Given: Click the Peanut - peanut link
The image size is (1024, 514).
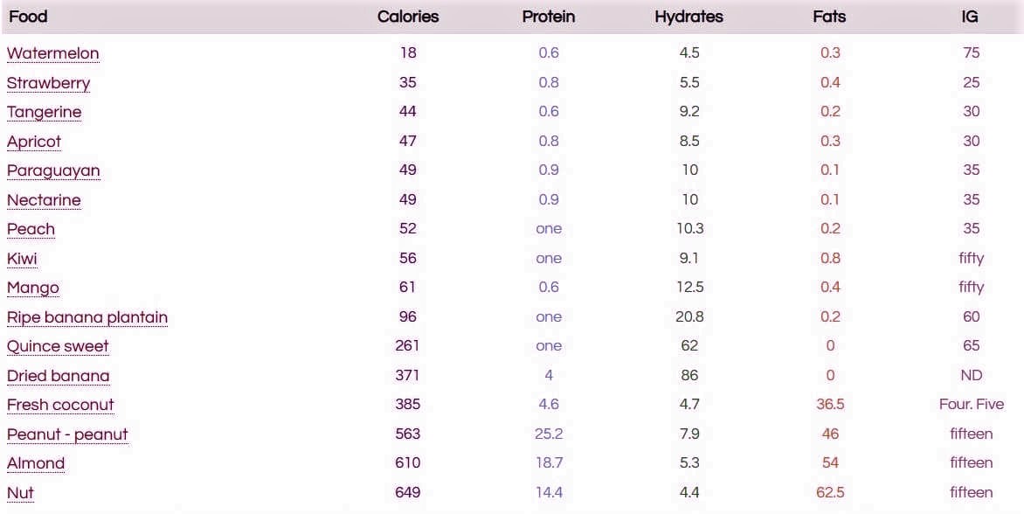Looking at the screenshot, I should pyautogui.click(x=67, y=434).
